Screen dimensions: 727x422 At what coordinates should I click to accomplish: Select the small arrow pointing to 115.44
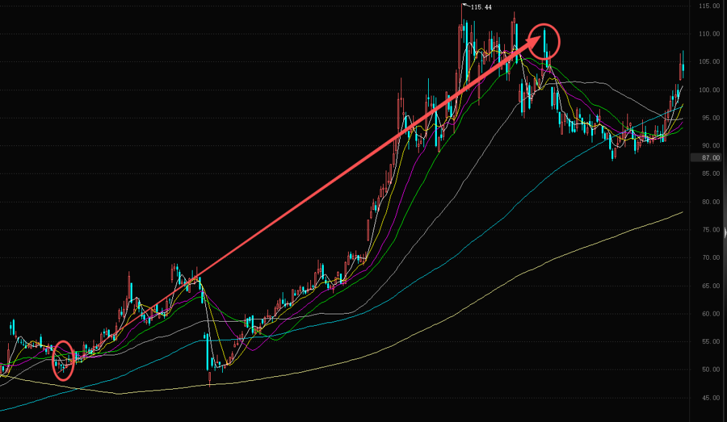pos(465,5)
